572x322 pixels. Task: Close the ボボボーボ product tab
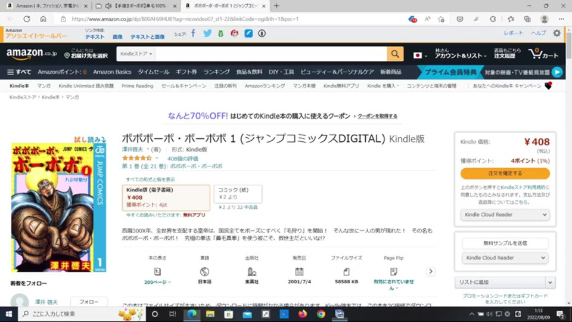pos(264,6)
